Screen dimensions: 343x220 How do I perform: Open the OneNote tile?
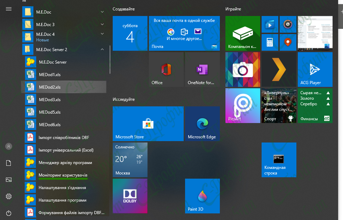[202, 70]
